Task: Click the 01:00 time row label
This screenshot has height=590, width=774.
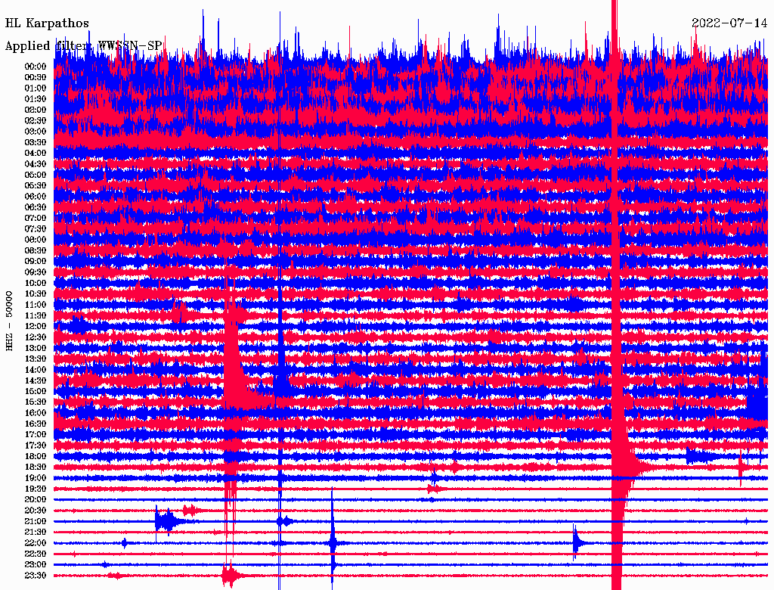Action: click(36, 88)
